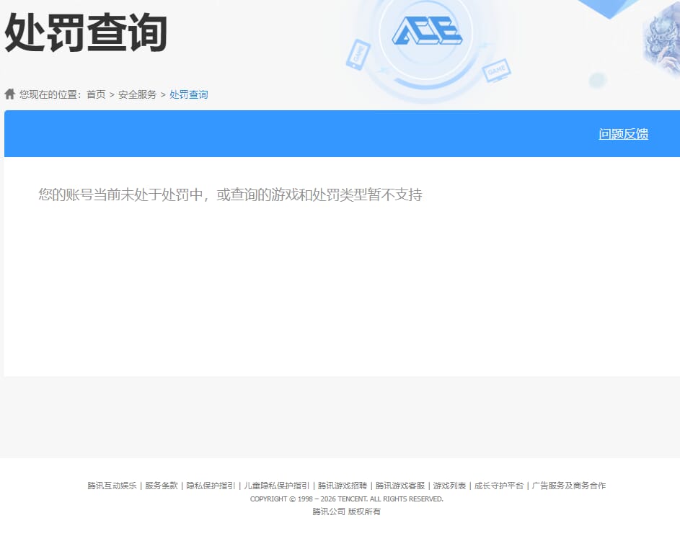Go to 成长守护平台 footer link
The height and width of the screenshot is (536, 680).
coord(499,486)
